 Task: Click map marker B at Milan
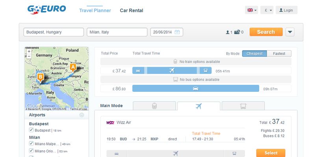tap(40, 78)
